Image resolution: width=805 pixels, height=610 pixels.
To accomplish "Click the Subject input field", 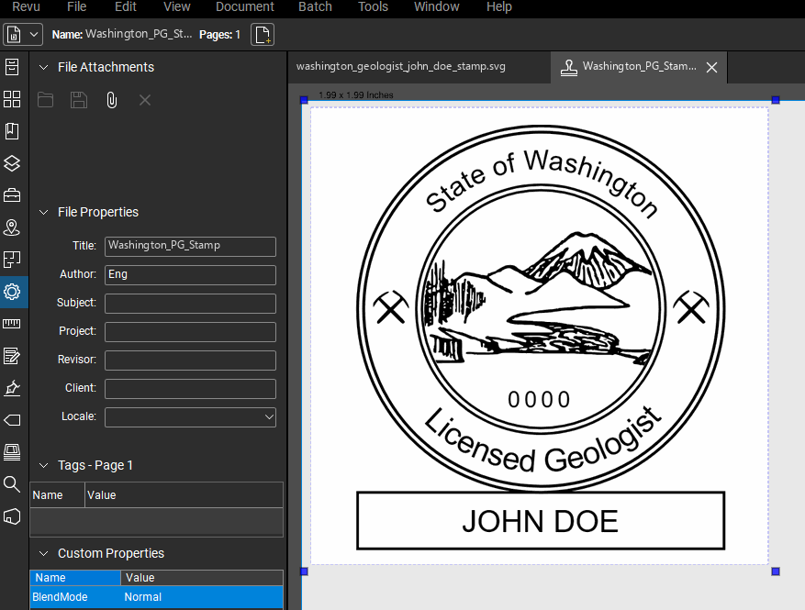I will [191, 304].
